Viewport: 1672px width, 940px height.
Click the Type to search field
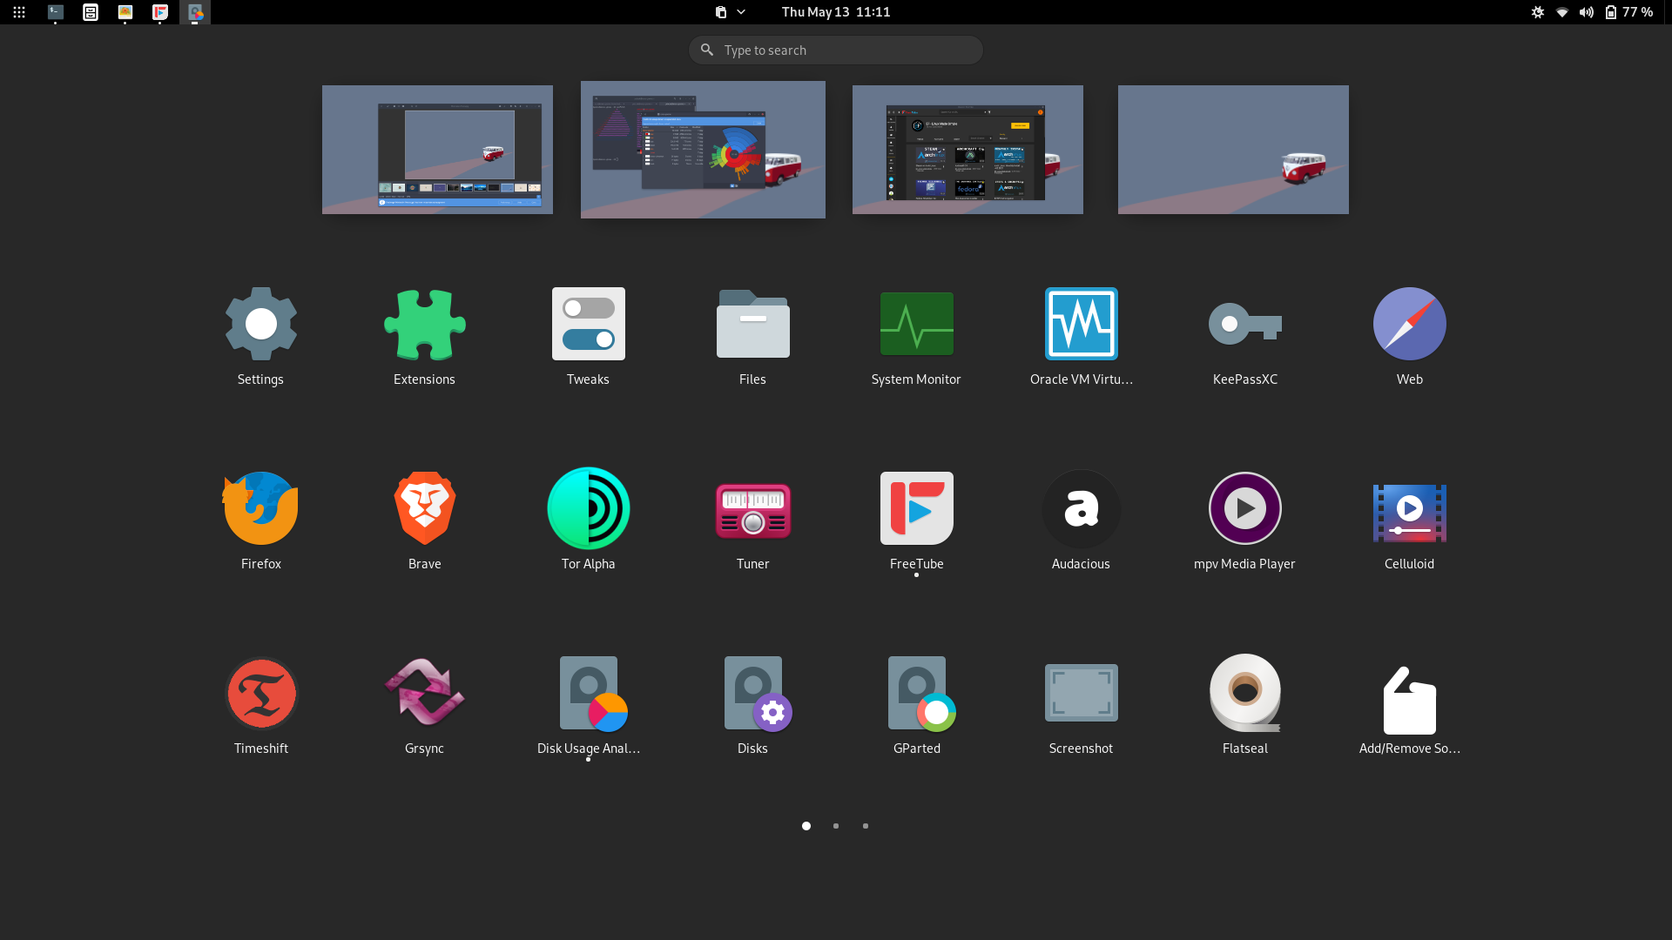836,50
